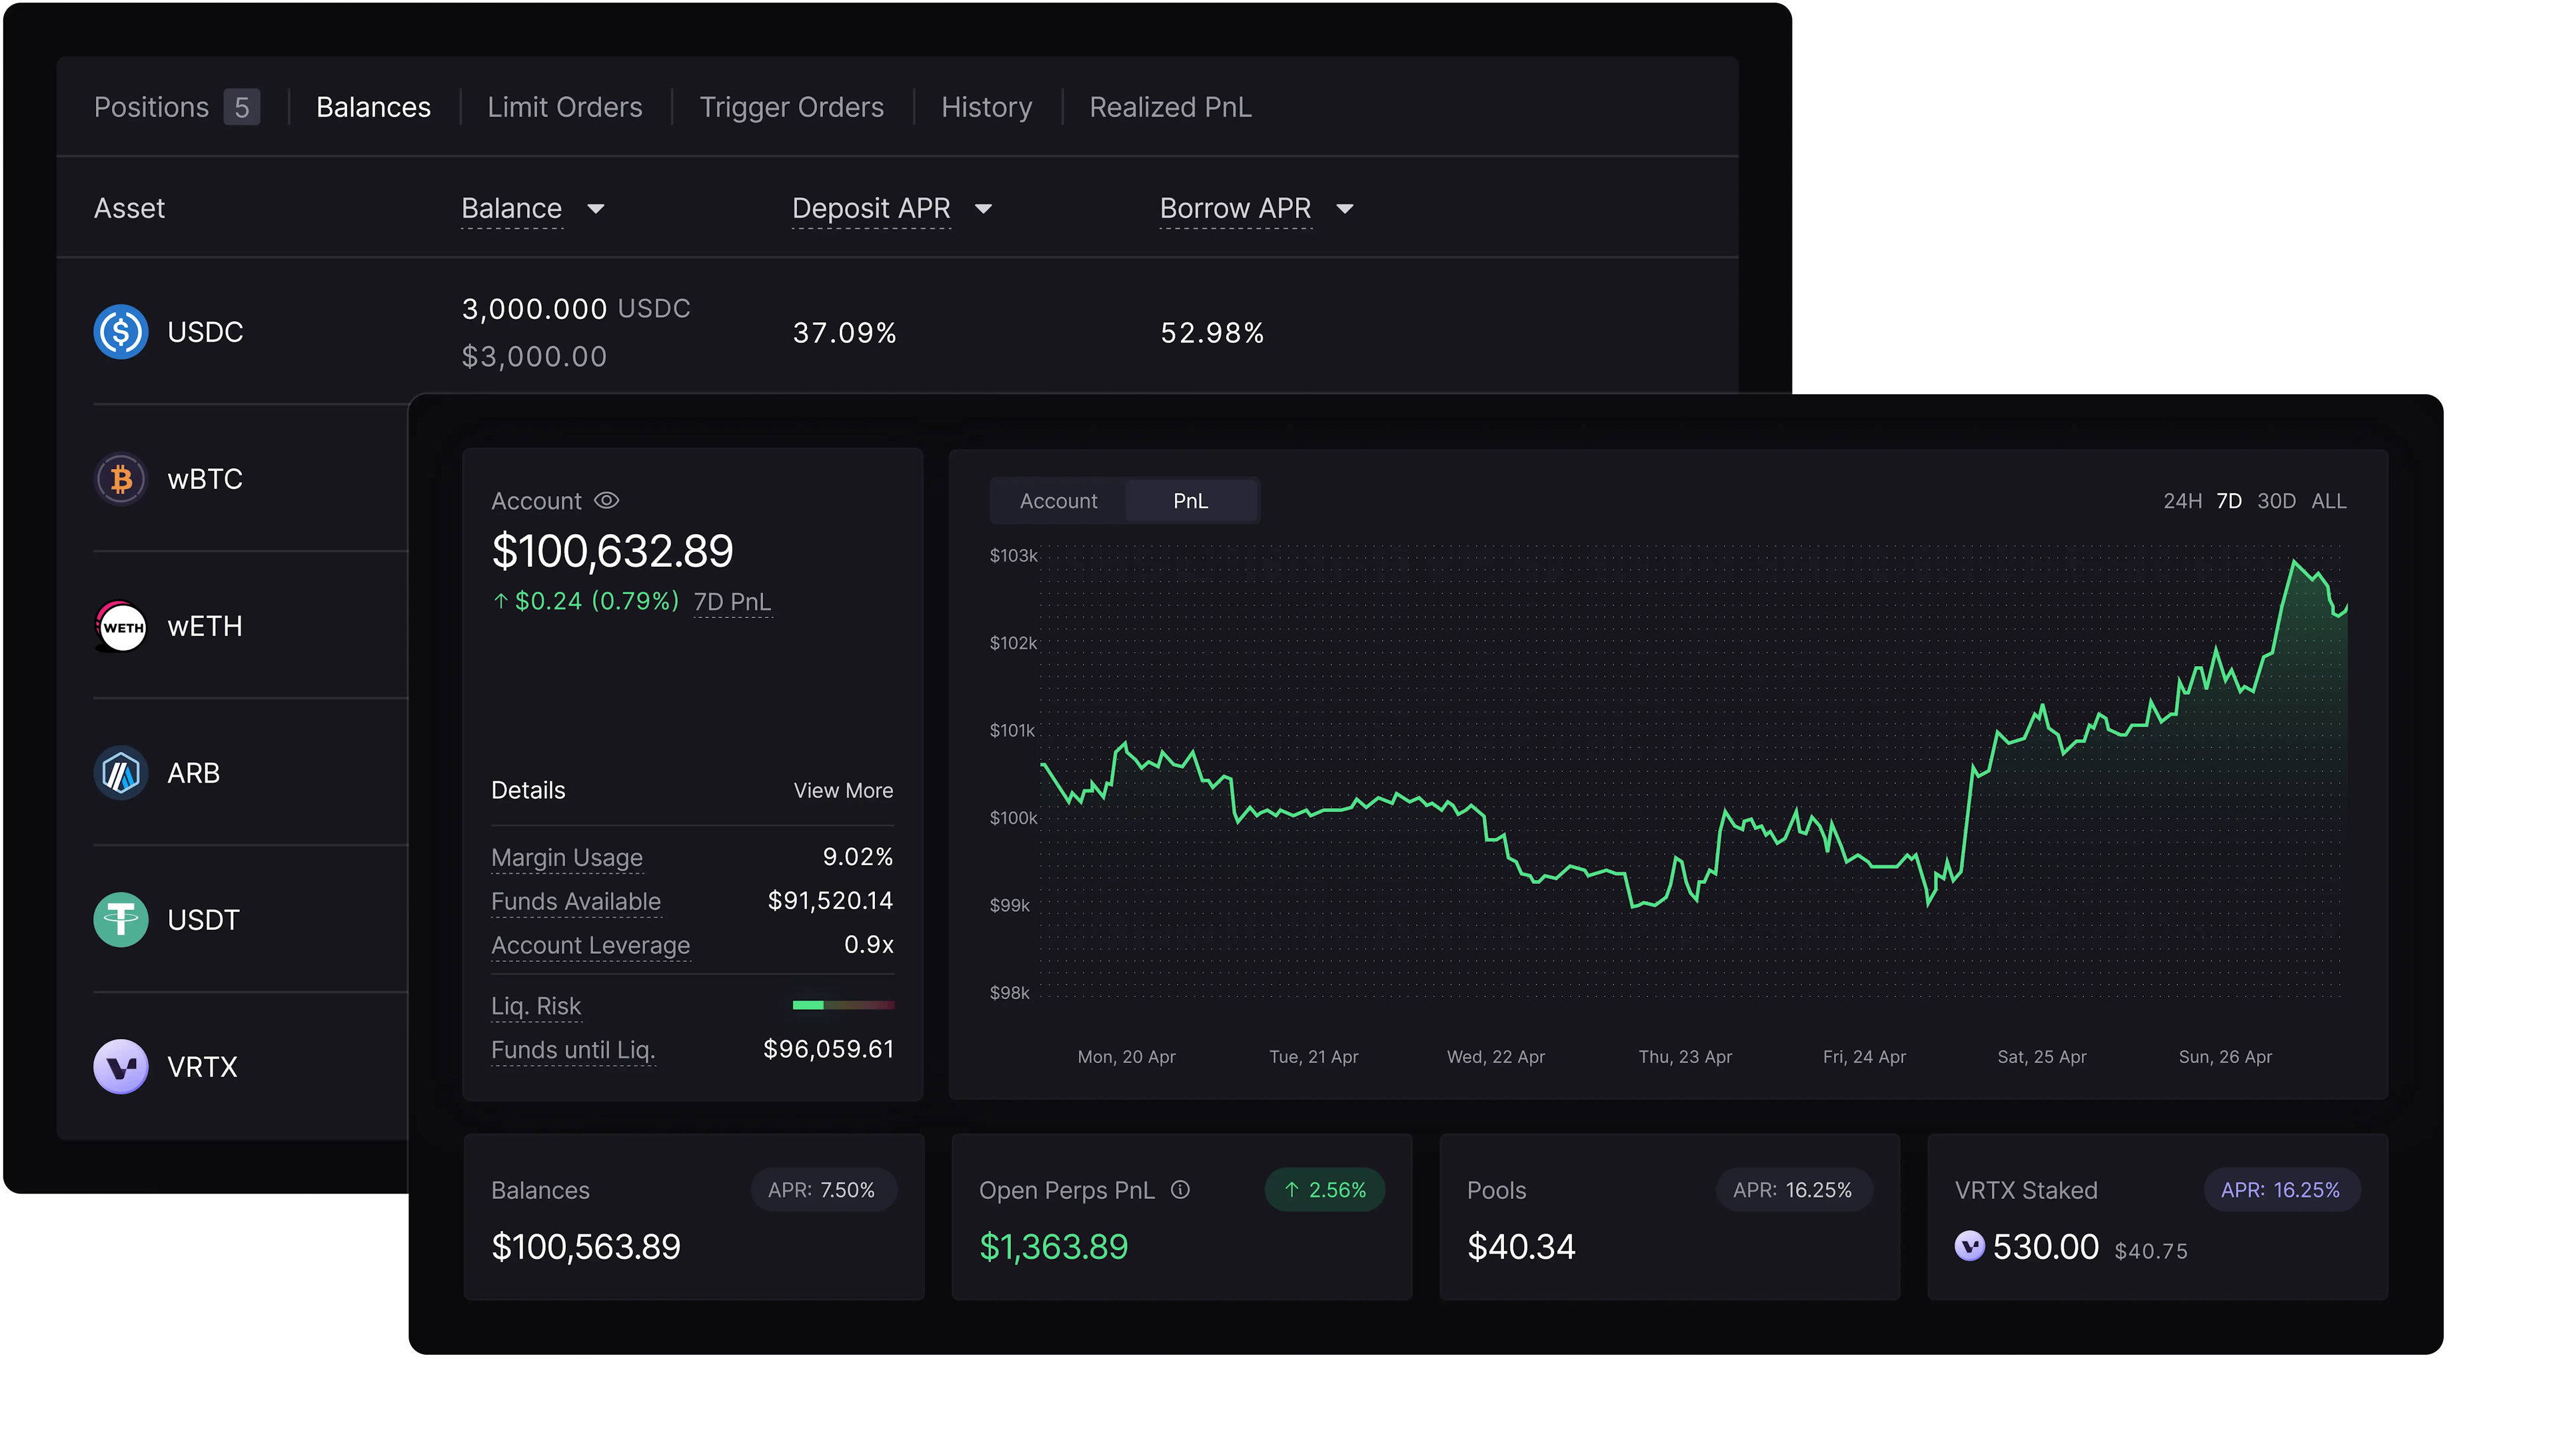Click the green up arrow before $0.24
The width and height of the screenshot is (2559, 1456).
(500, 600)
